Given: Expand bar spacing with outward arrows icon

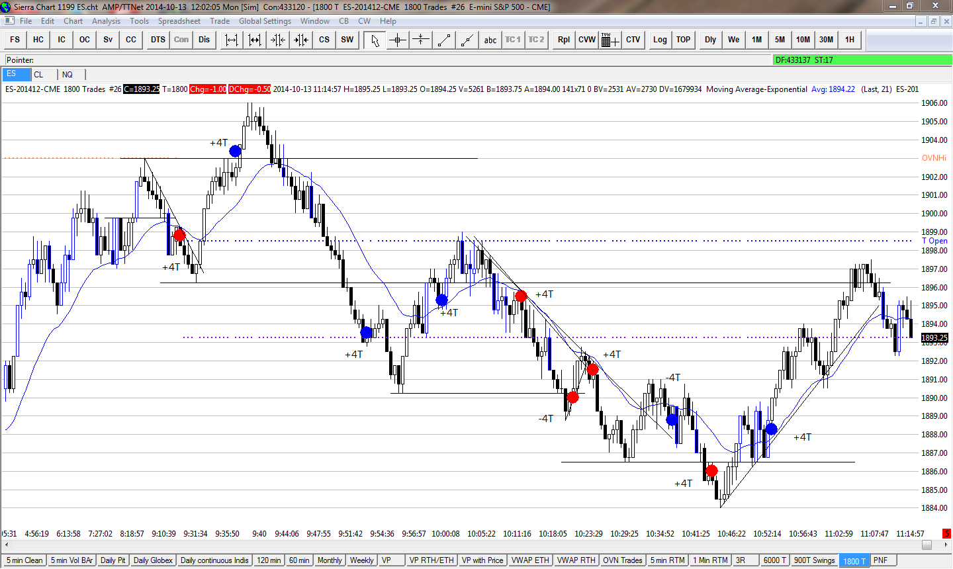Looking at the screenshot, I should click(232, 40).
